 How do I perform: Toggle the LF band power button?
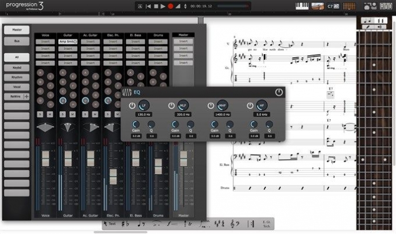132,106
